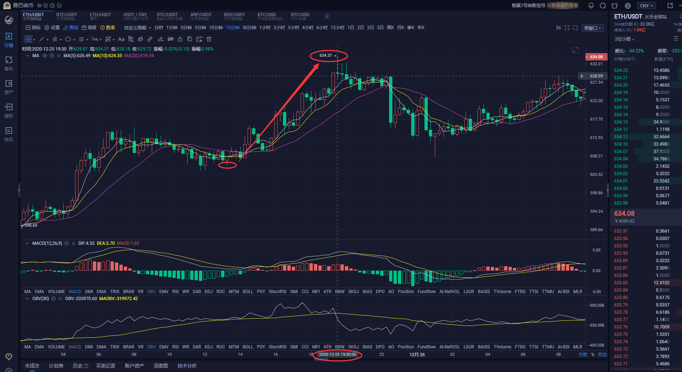Open the MACD indicator settings gear
Viewport: 682px width, 372px height.
(67, 243)
